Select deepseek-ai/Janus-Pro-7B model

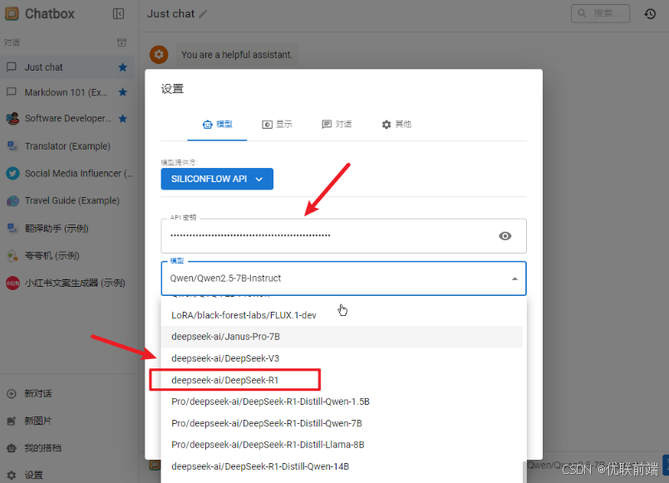(x=342, y=337)
